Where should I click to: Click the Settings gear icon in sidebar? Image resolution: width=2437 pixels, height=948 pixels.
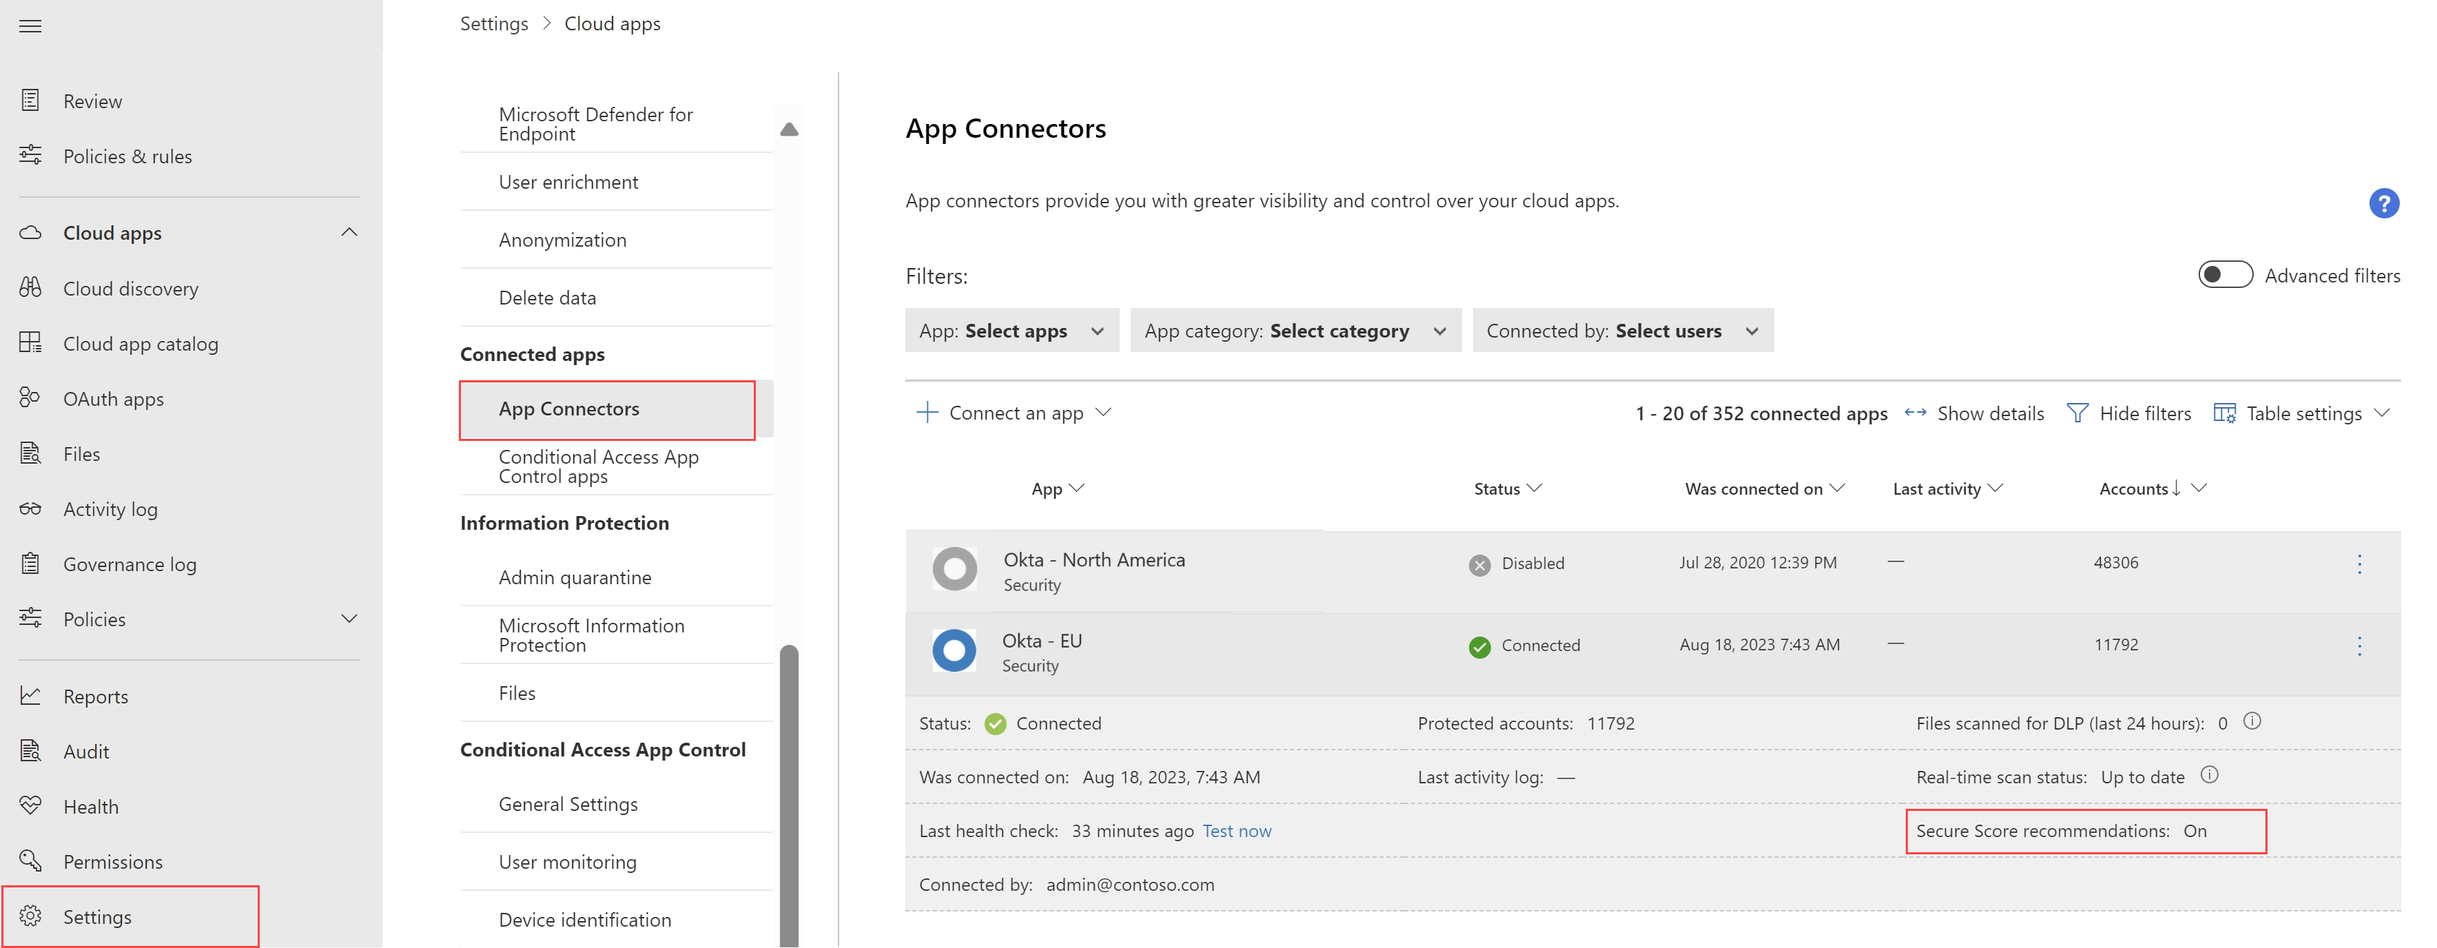coord(30,916)
